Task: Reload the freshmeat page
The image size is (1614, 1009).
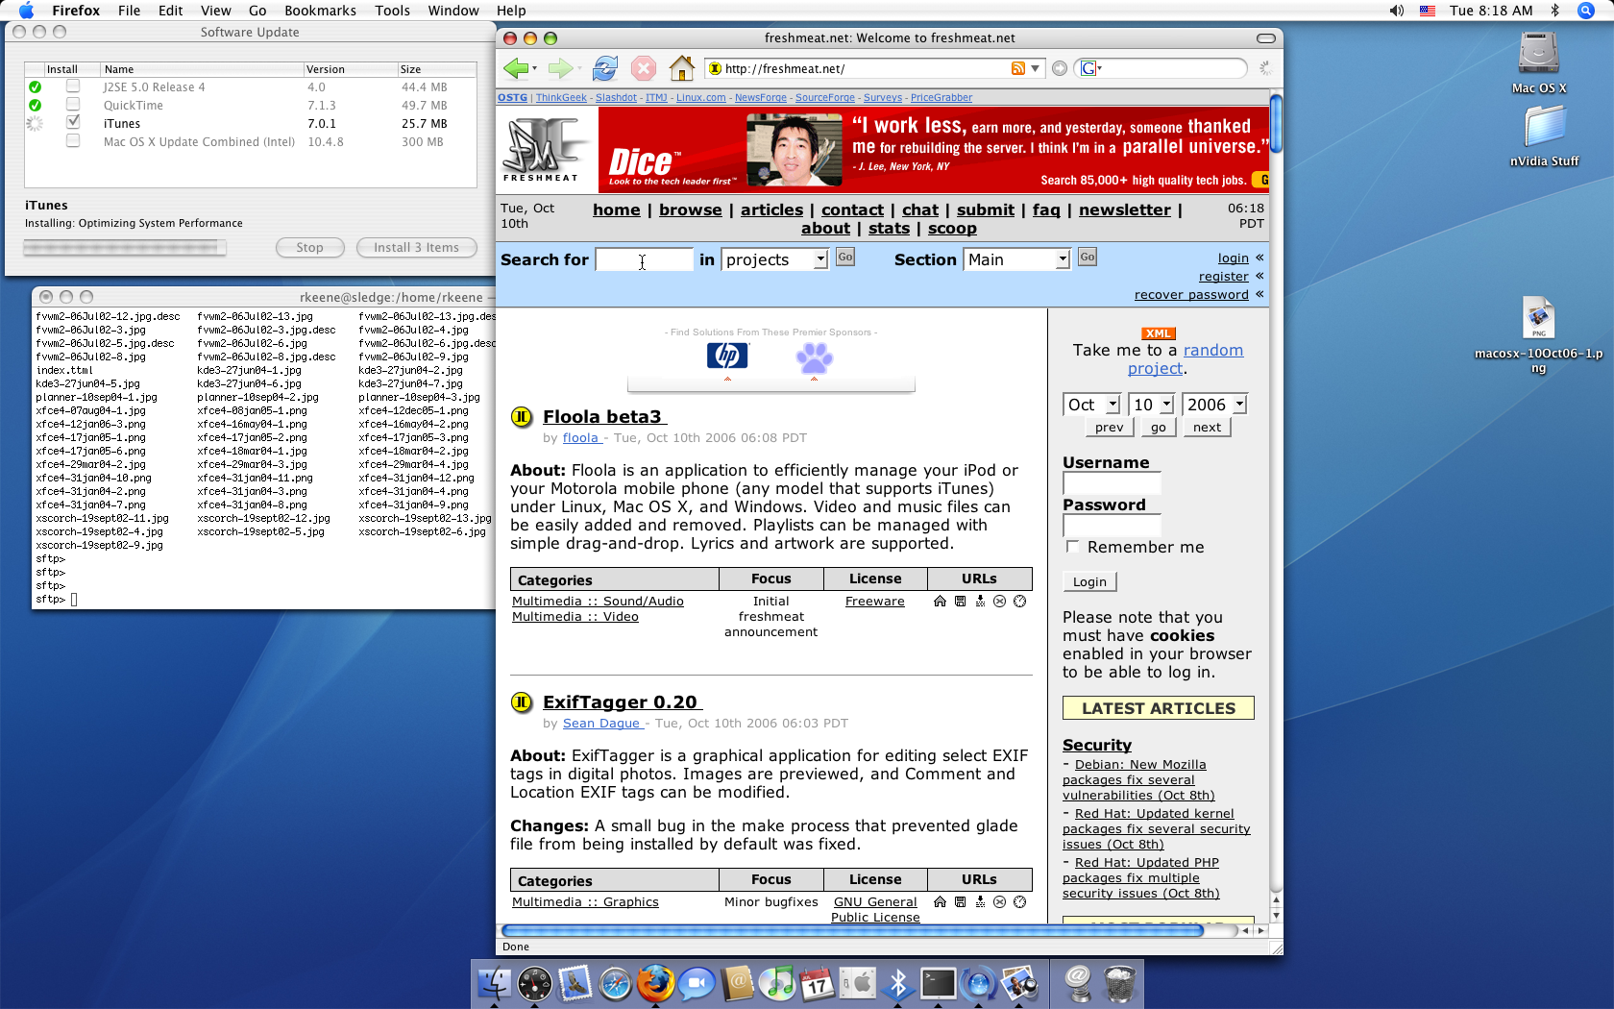Action: (604, 68)
